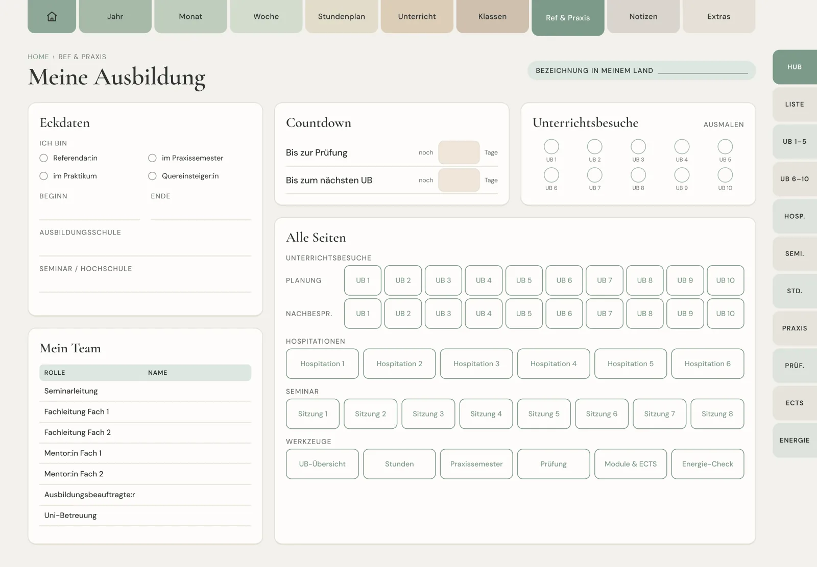This screenshot has height=567, width=817.
Task: Switch to the Stundenplan tab
Action: (x=342, y=16)
